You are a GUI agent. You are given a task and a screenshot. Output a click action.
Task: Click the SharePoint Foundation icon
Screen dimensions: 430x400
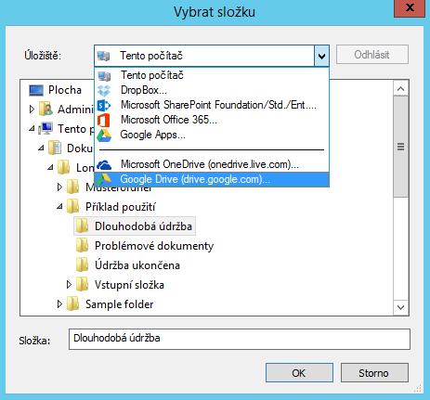tap(104, 105)
